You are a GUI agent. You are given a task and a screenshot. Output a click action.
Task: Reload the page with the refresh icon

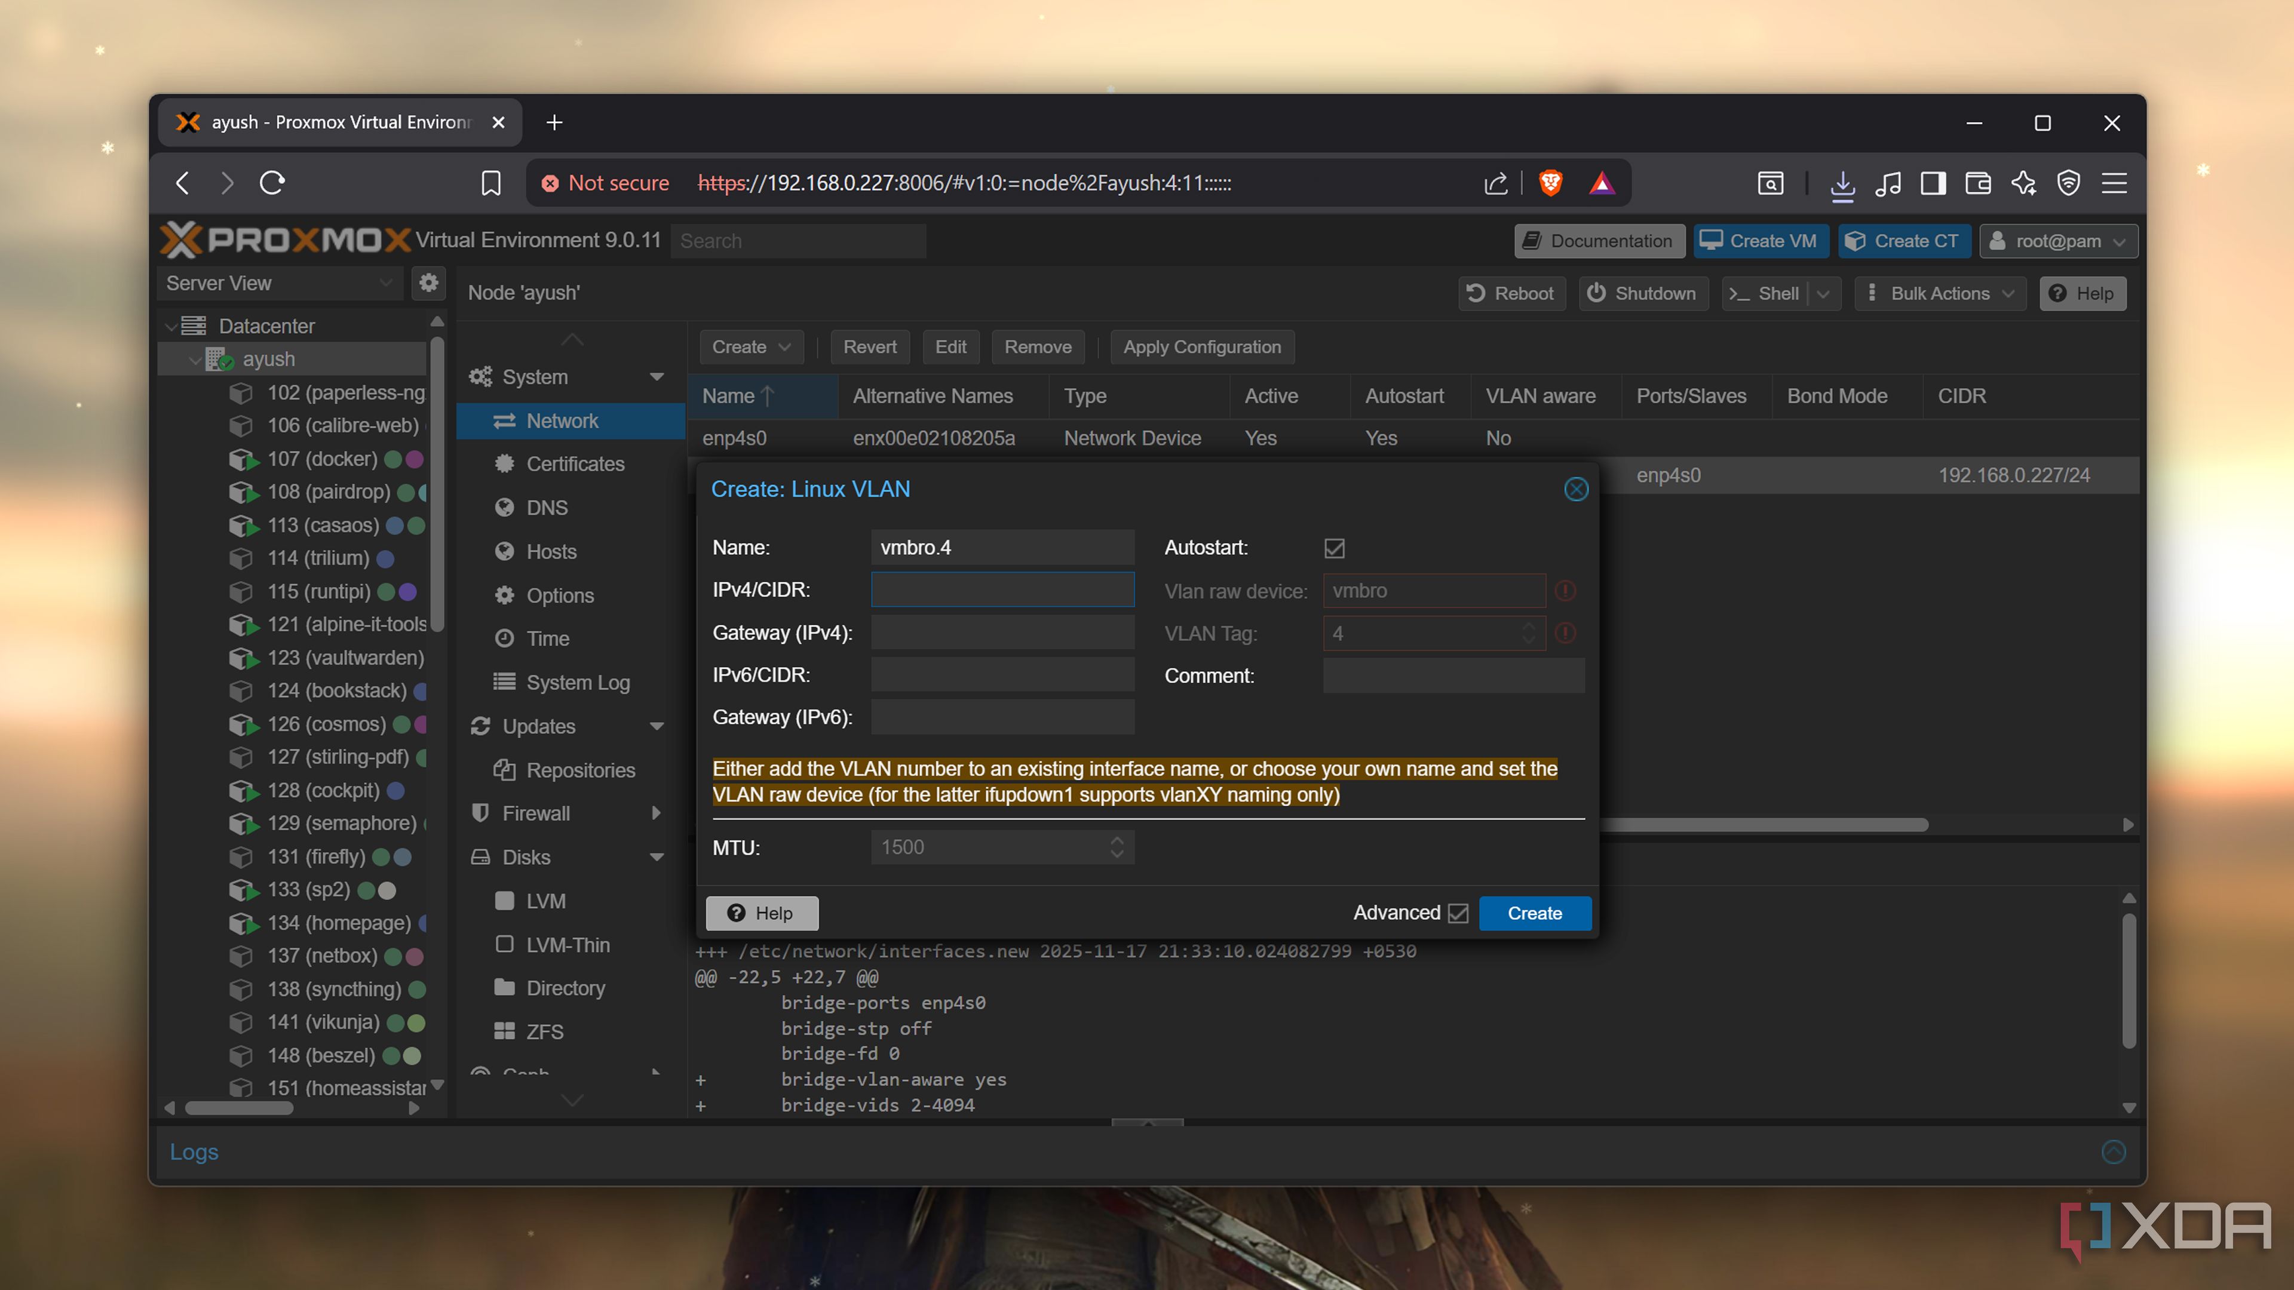272,183
